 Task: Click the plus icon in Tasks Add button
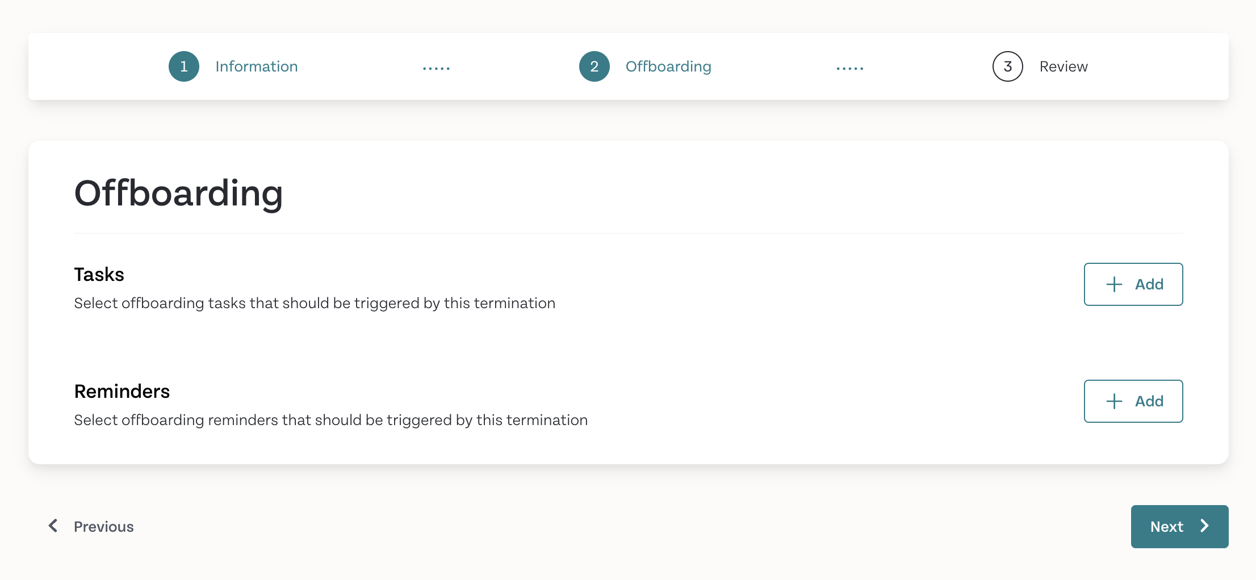point(1114,284)
